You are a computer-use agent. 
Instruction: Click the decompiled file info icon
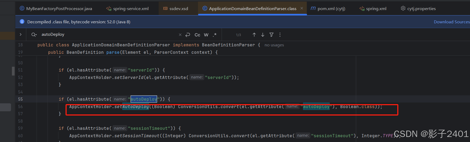tap(22, 22)
